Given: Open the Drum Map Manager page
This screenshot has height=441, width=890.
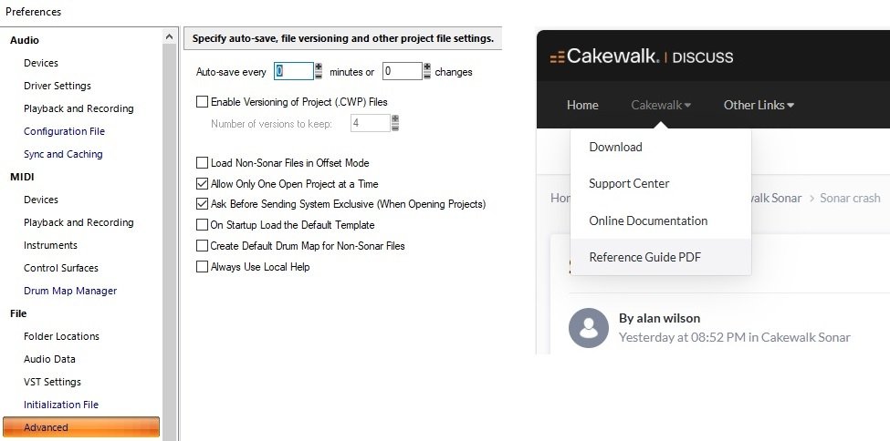Looking at the screenshot, I should [x=70, y=291].
